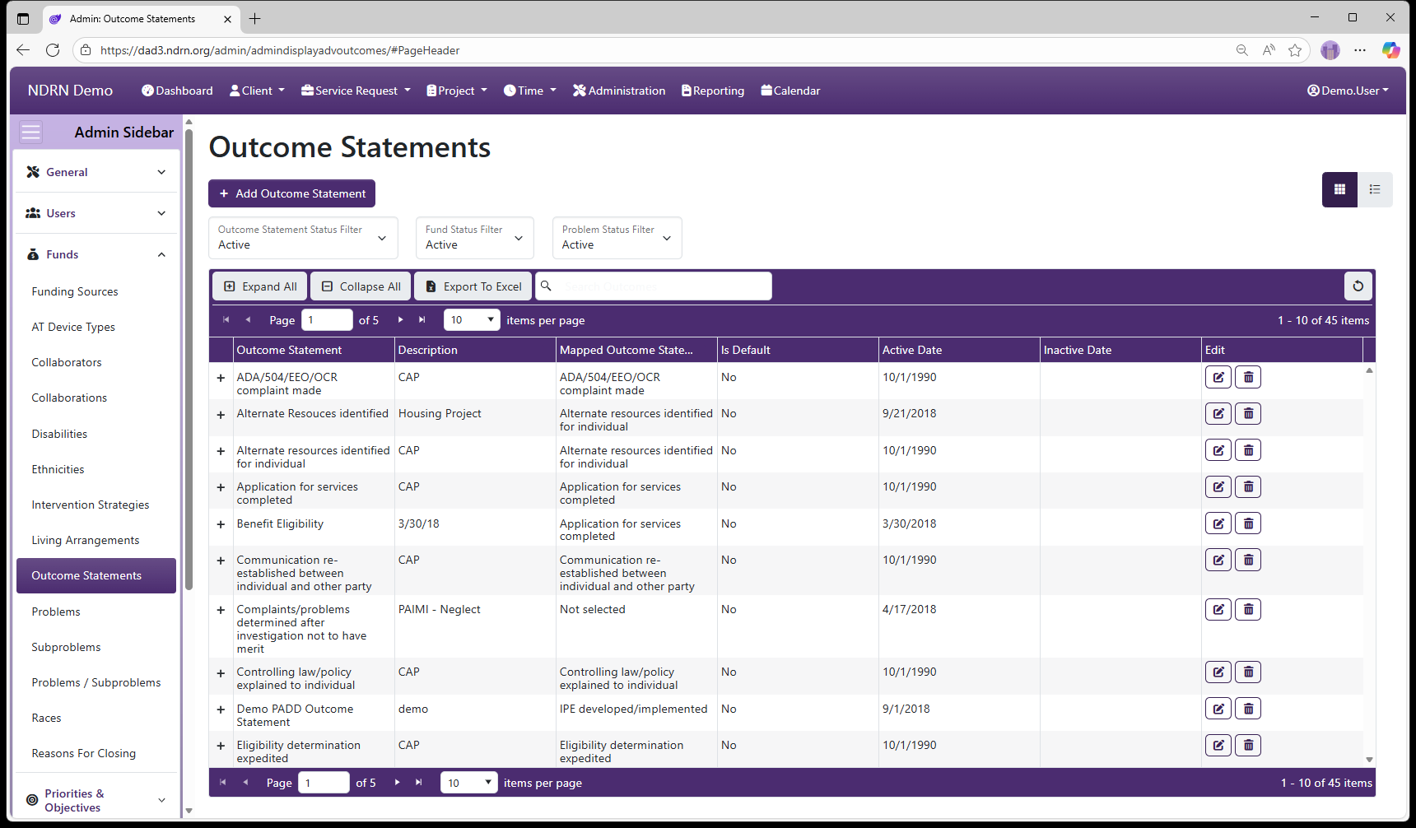
Task: Open the Client menu
Action: 257,91
